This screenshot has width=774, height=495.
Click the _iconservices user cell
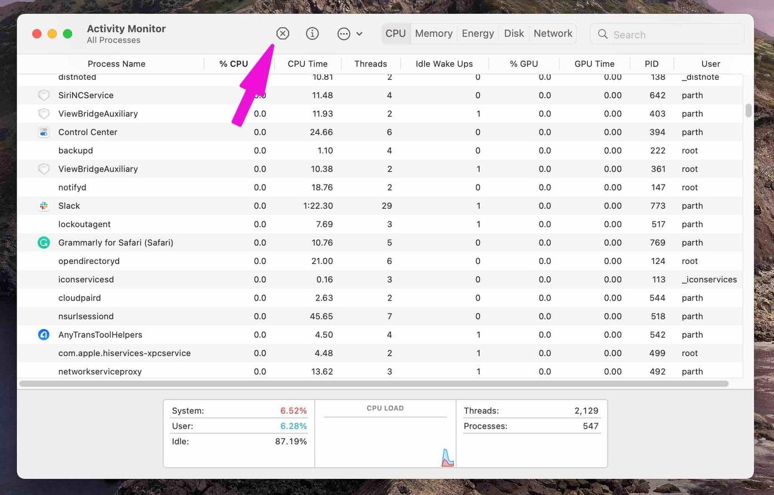[x=709, y=279]
